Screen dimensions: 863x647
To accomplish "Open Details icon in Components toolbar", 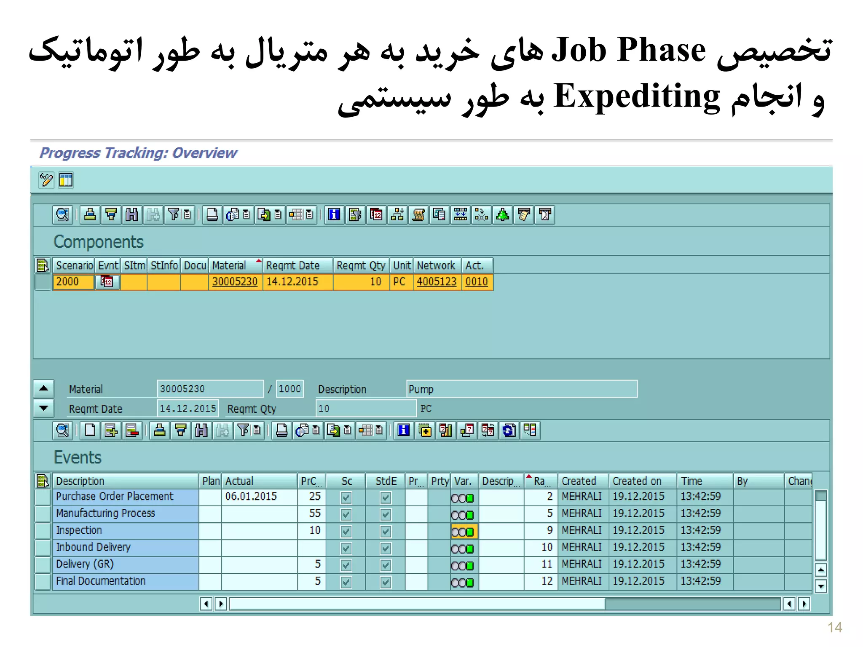I will 62,215.
